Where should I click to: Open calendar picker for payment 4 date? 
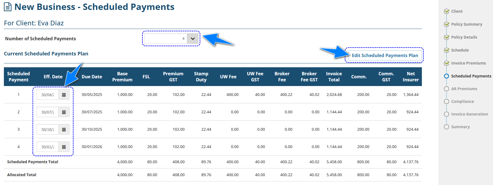click(64, 147)
